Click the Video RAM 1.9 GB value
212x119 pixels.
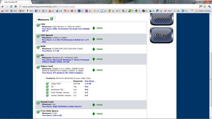[88, 84]
